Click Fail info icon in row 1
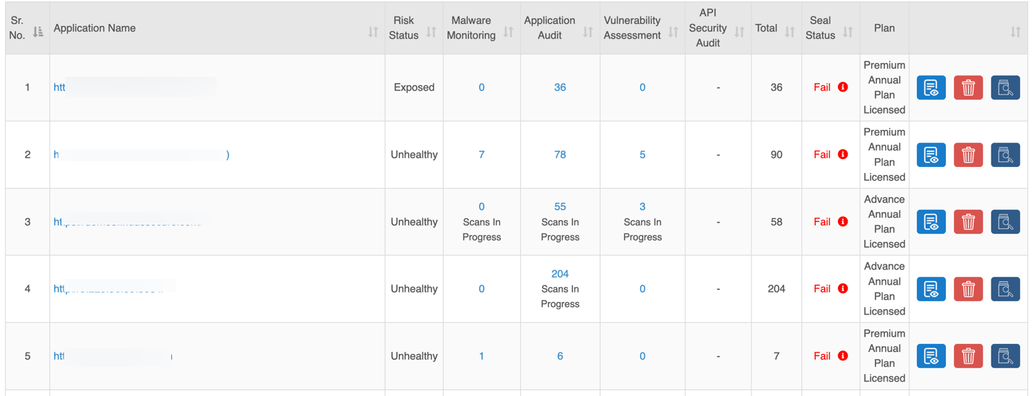This screenshot has width=1034, height=396. tap(843, 87)
